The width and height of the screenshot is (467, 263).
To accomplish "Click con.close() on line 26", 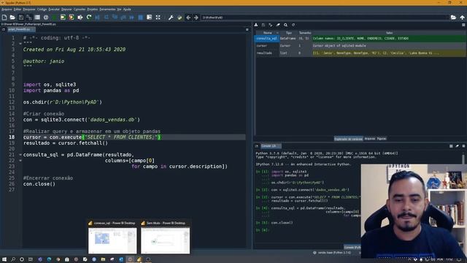I will tap(39, 184).
